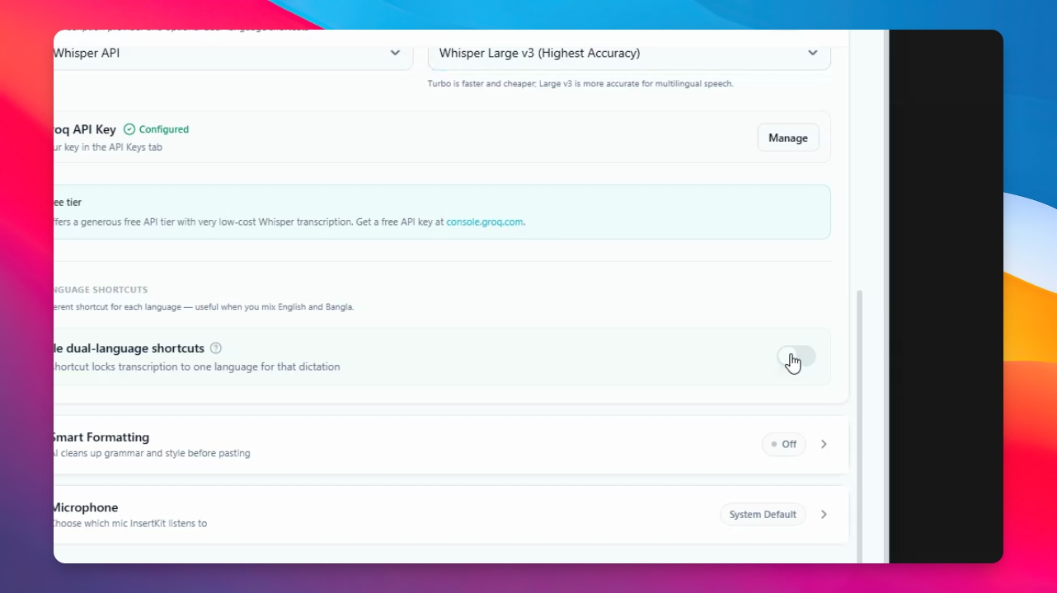Click the Microphone heading text
This screenshot has height=593, width=1057.
pos(86,507)
